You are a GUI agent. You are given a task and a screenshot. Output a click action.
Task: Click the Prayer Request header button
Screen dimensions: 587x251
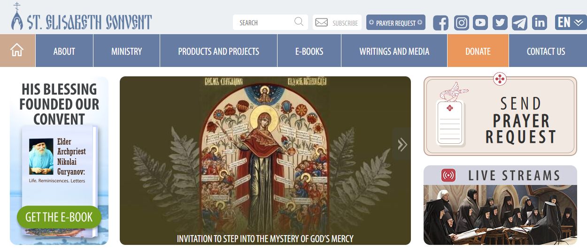pos(396,22)
